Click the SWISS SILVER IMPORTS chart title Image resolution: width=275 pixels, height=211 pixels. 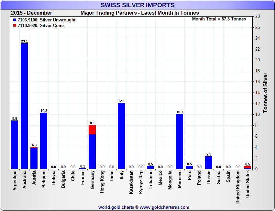(137, 5)
